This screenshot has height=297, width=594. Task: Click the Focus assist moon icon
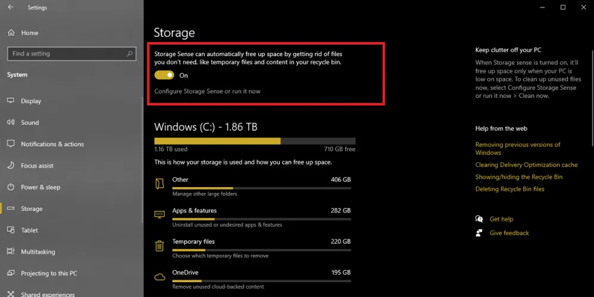(x=11, y=166)
